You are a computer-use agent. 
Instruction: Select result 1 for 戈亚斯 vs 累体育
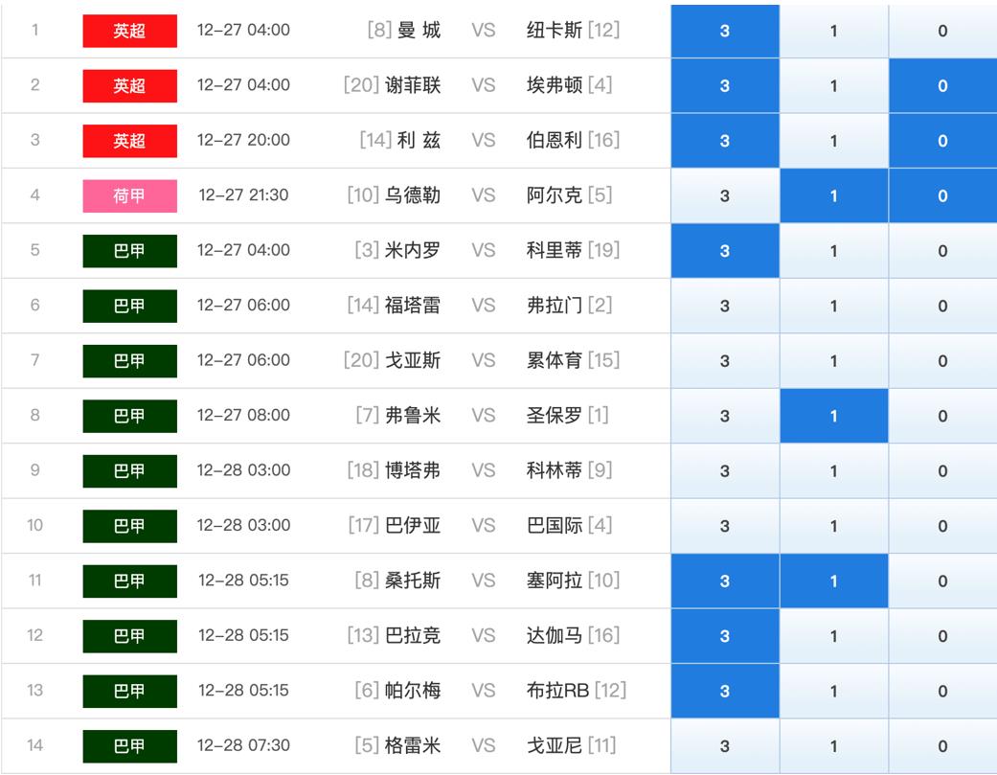click(833, 361)
